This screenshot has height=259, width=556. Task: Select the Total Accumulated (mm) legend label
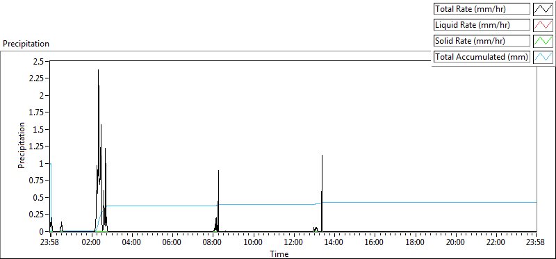pos(482,56)
